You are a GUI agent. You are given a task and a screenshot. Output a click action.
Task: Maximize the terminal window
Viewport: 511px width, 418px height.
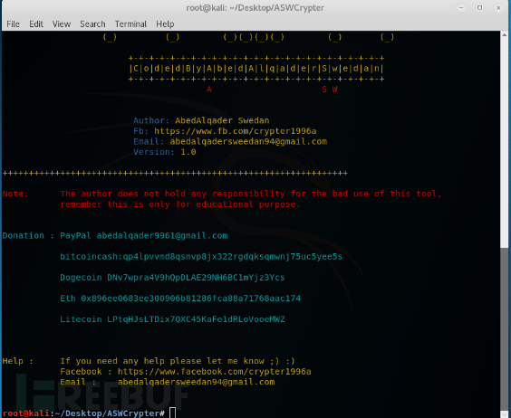[x=479, y=7]
